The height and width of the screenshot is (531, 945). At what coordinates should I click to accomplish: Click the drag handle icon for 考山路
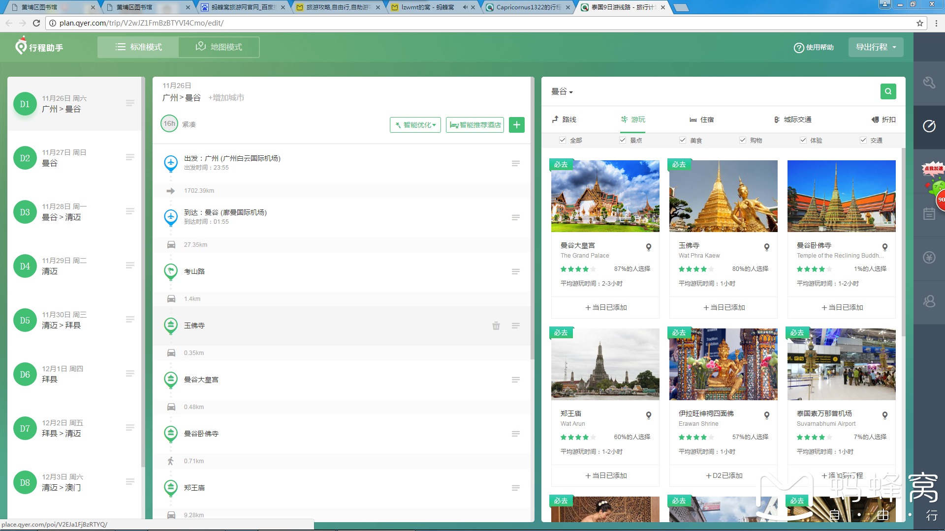point(515,271)
